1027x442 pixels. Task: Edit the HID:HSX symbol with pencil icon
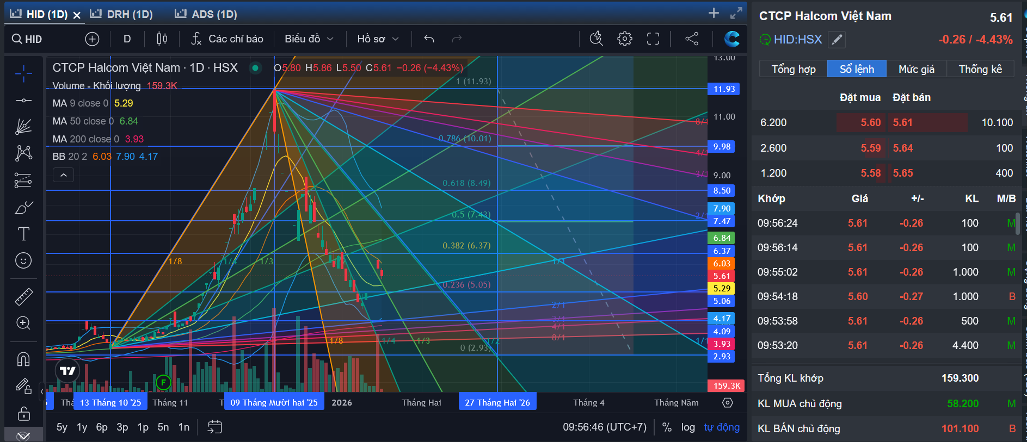click(837, 39)
